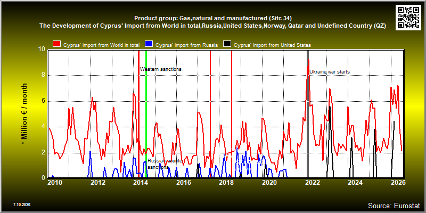The height and width of the screenshot is (213, 426).
Task: Click the black United States legend swatch
Action: point(227,45)
